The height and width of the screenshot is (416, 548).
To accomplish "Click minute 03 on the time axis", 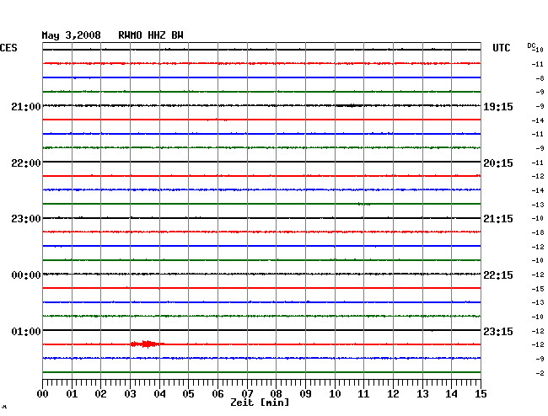I will (130, 394).
